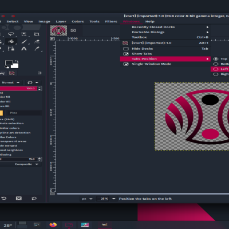Adjust opacity spinner arrows at 100.0
The width and height of the screenshot is (229, 229).
(x=40, y=88)
